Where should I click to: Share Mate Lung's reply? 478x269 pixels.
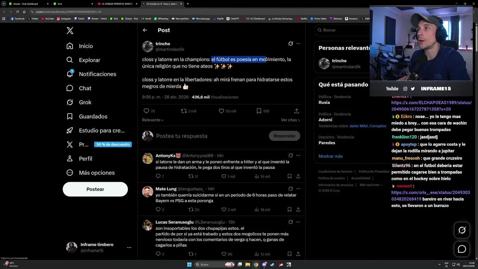pos(298,210)
